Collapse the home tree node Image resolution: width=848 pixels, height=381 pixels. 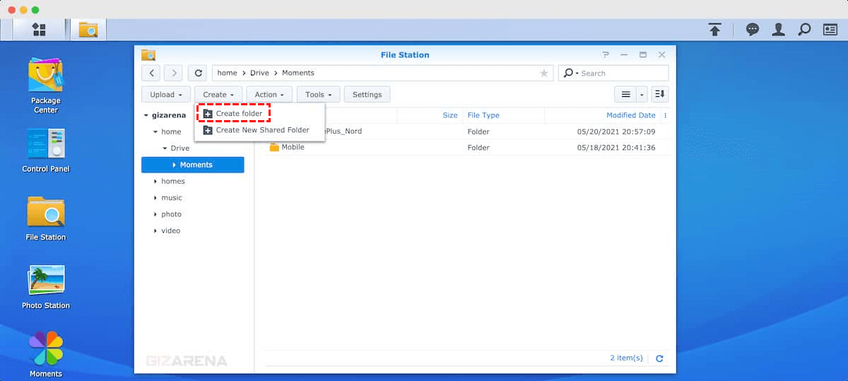coord(155,131)
